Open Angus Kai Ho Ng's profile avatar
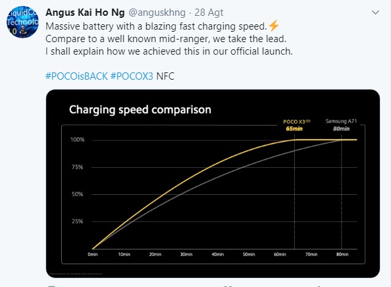This screenshot has height=287, width=391. pyautogui.click(x=22, y=22)
